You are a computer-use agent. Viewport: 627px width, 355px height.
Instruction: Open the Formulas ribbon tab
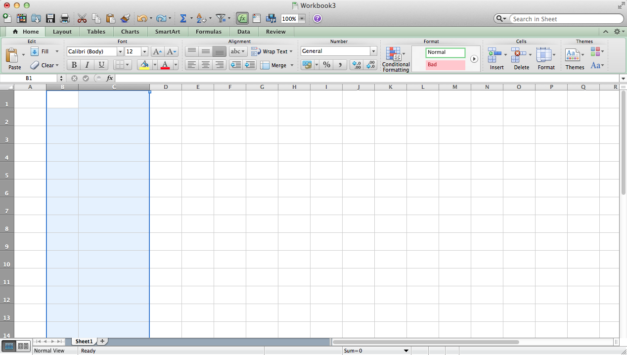(209, 32)
